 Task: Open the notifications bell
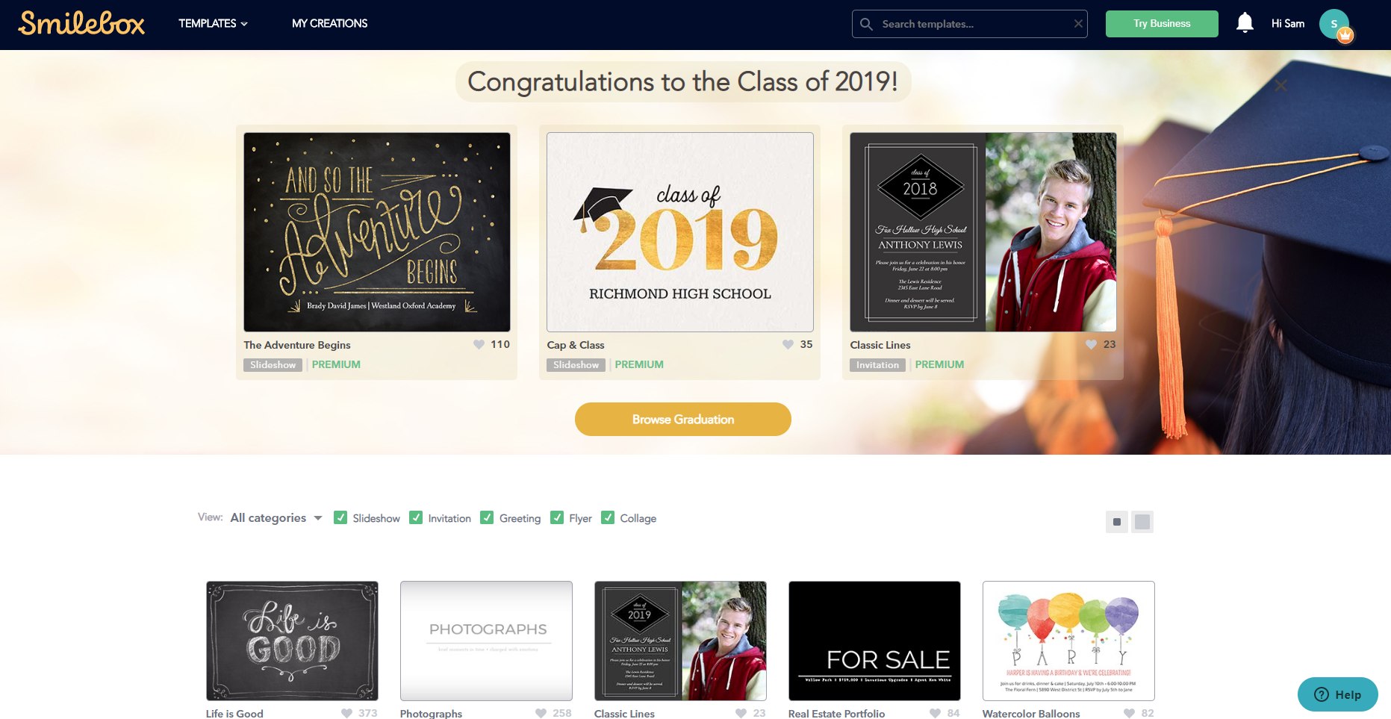click(1245, 23)
